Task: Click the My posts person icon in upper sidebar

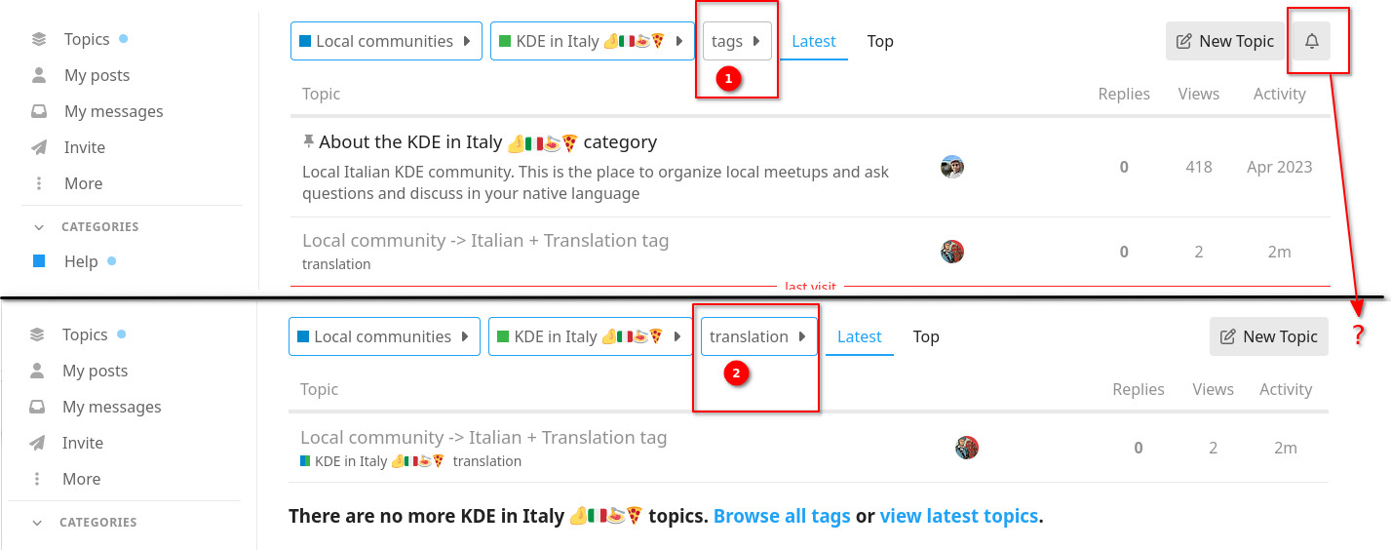Action: click(x=39, y=75)
